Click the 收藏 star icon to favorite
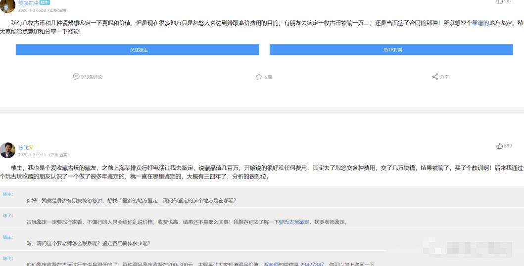The height and width of the screenshot is (266, 524). pos(258,77)
